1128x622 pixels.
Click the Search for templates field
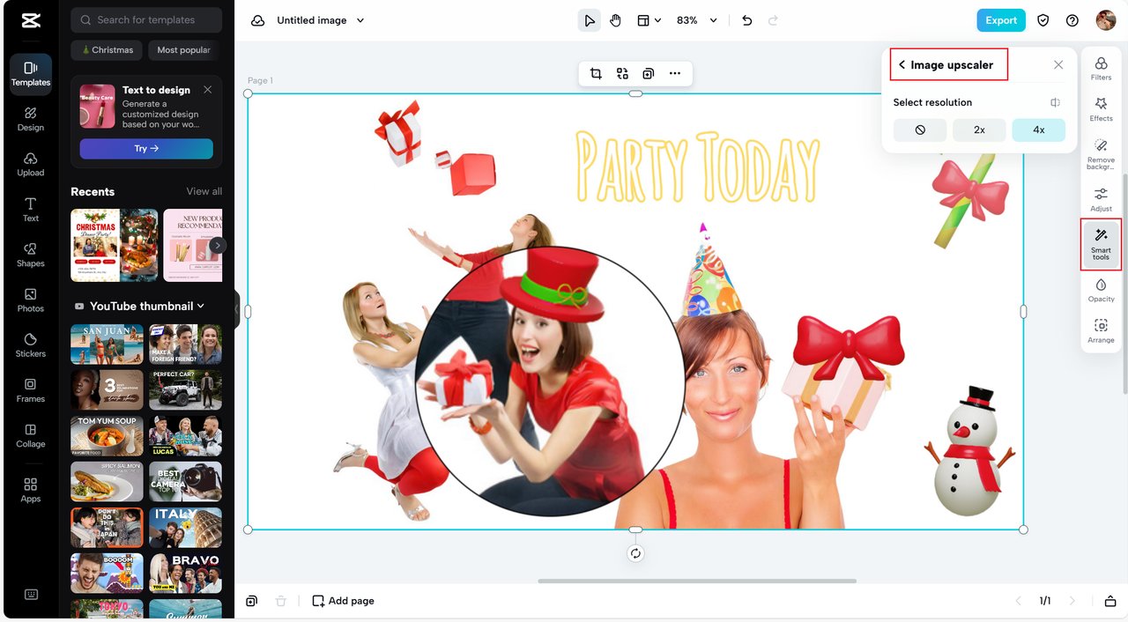(x=146, y=19)
